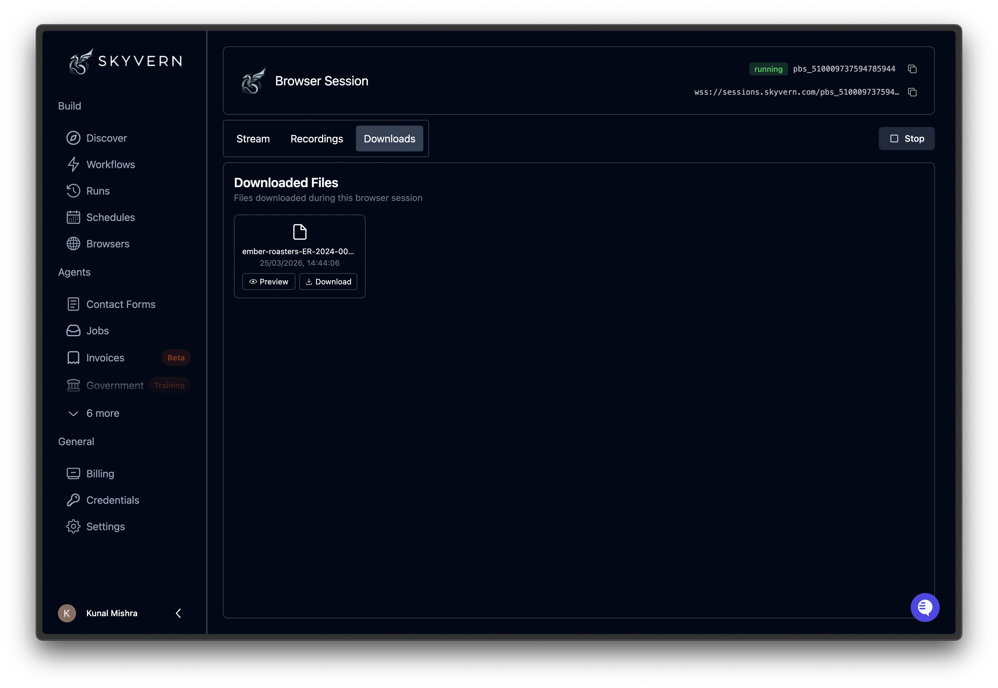The width and height of the screenshot is (998, 688).
Task: Switch to the Recordings tab
Action: point(316,139)
